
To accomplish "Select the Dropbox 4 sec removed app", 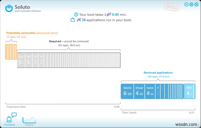I will (x=139, y=91).
